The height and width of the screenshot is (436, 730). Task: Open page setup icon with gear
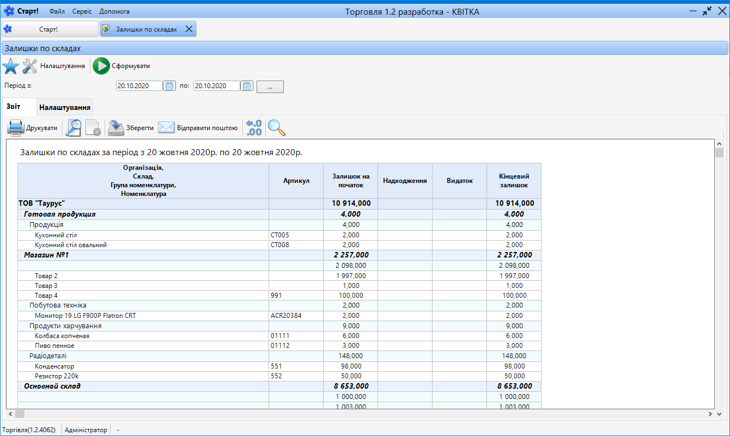[x=93, y=128]
